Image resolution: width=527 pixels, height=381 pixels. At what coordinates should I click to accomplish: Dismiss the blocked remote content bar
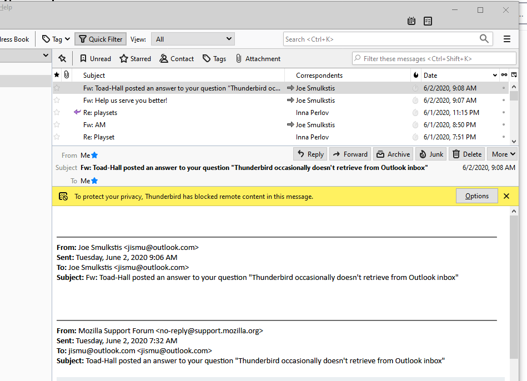506,196
